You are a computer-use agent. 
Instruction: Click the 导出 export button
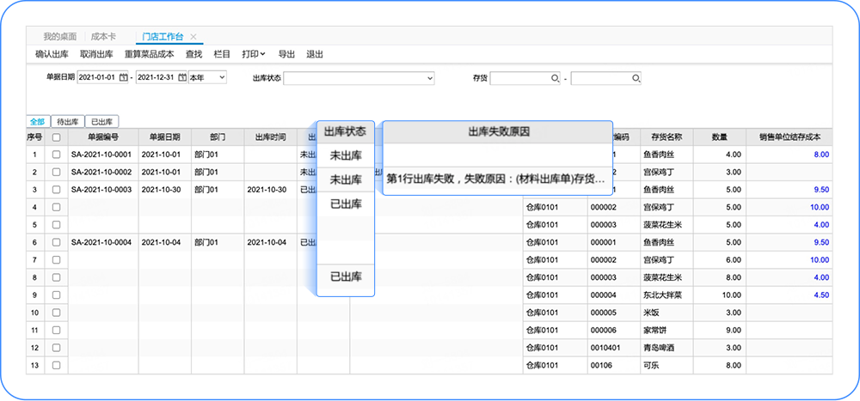coord(286,54)
